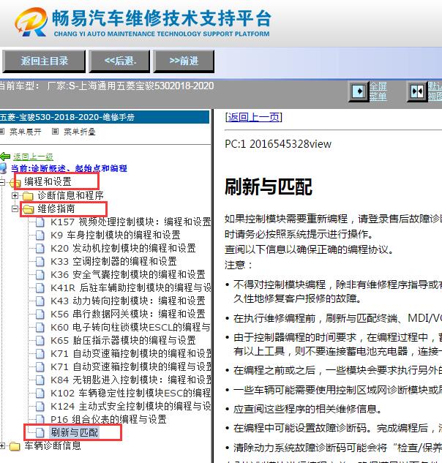442x463 pixels.
Task: Click document icon of K124 主动式安全控制
Action: point(40,406)
